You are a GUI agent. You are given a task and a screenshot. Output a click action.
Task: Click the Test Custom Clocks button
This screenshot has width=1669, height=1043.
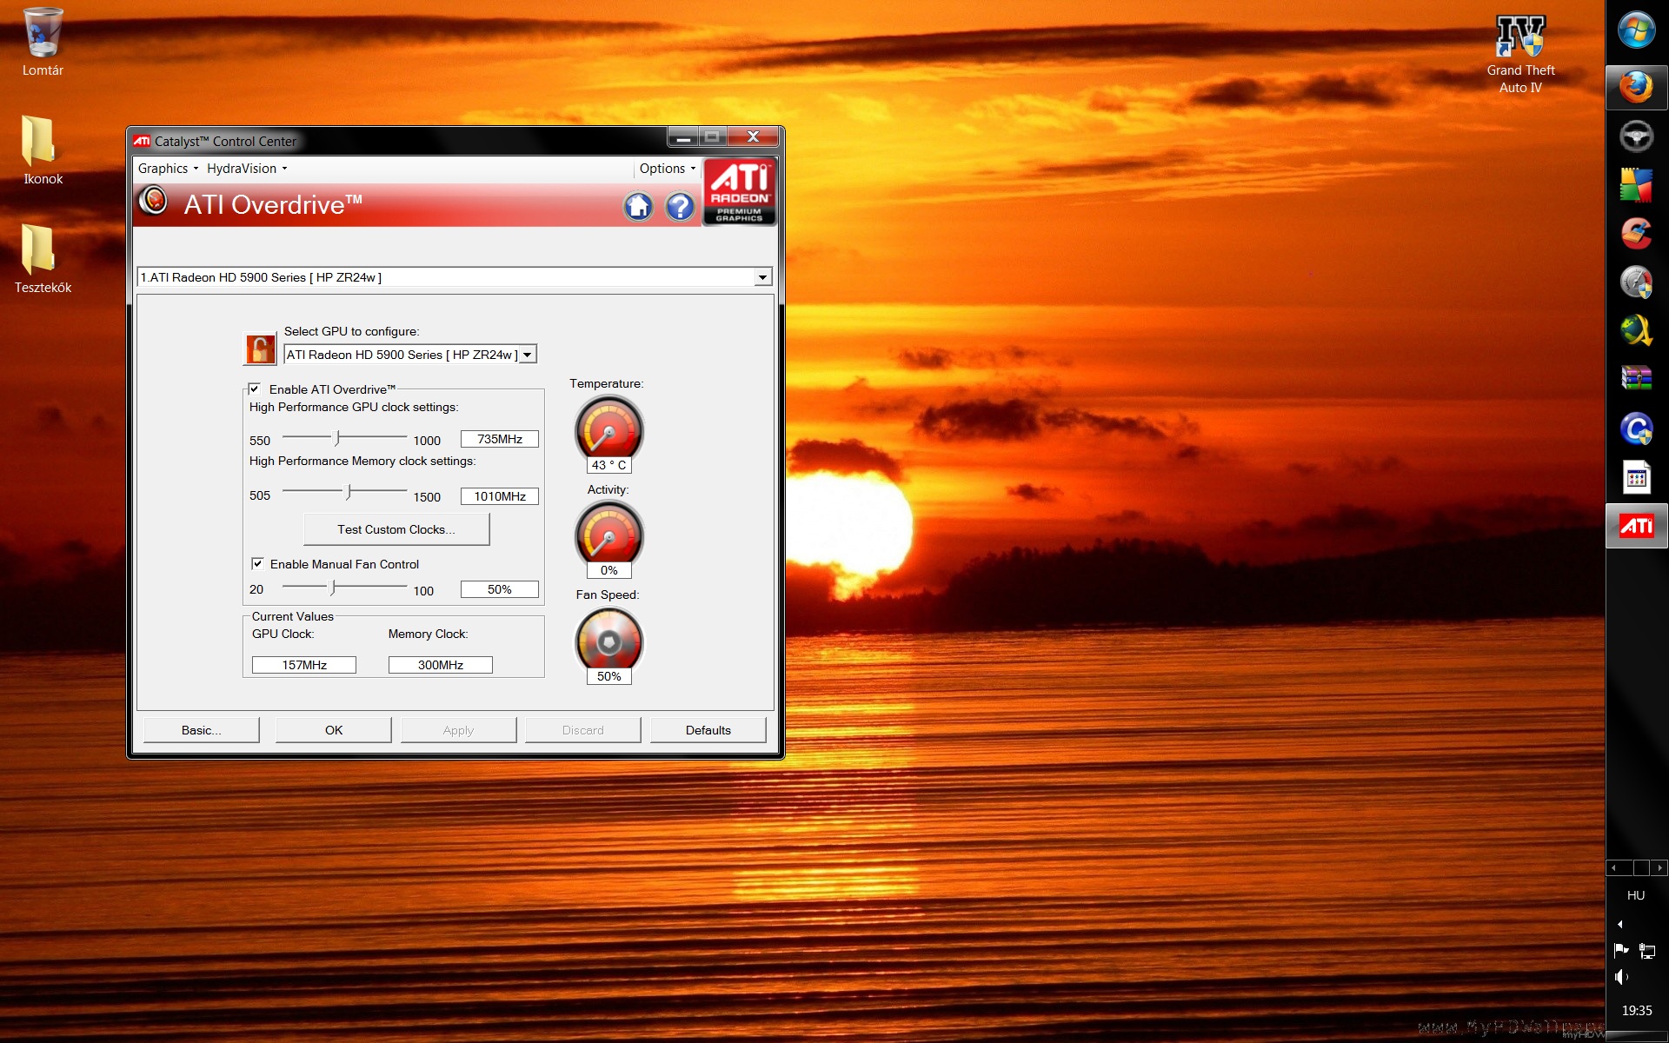tap(396, 529)
